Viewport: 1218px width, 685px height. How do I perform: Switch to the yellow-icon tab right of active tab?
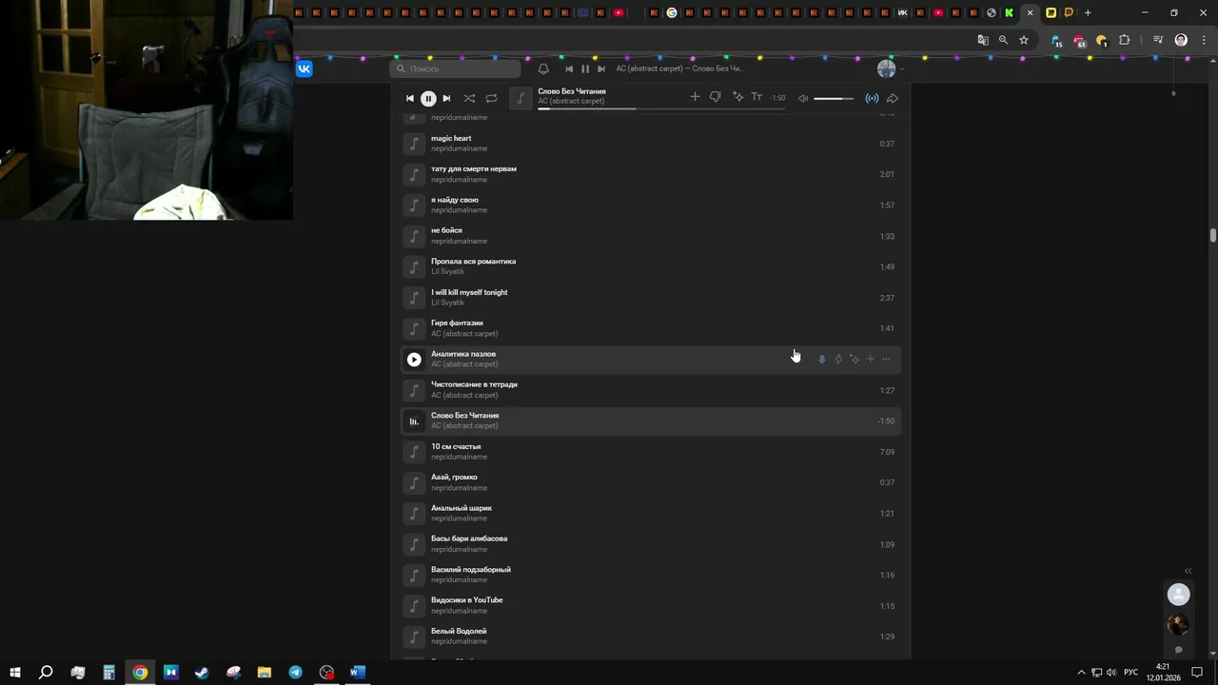coord(1051,12)
